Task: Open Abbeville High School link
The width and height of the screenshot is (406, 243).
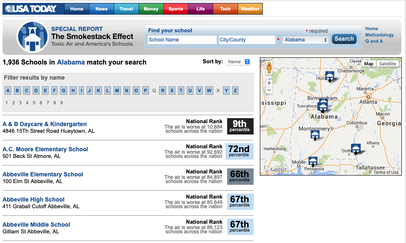Action: (x=34, y=199)
